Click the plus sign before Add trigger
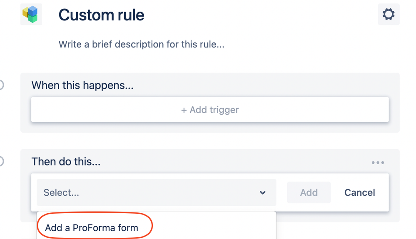 (184, 110)
